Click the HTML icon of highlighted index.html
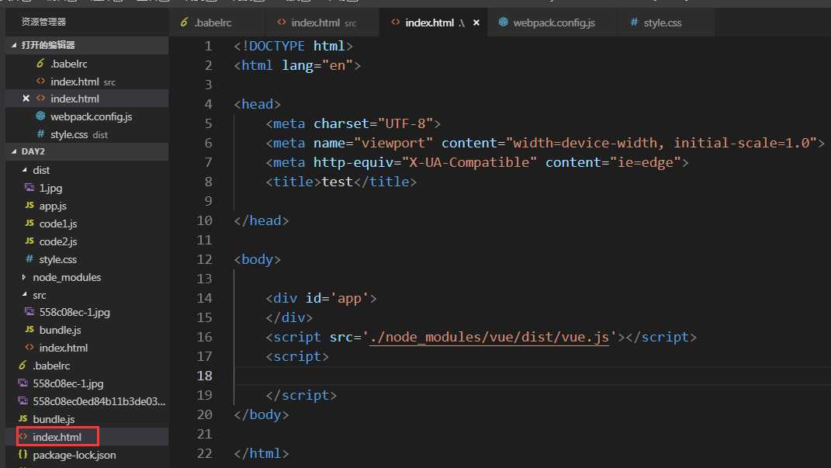Viewport: 831px width, 468px height. [23, 437]
